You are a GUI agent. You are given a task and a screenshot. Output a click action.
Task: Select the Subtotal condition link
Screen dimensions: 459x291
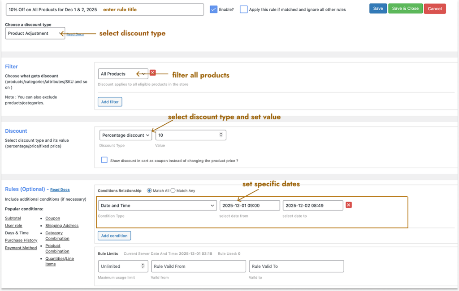point(14,218)
